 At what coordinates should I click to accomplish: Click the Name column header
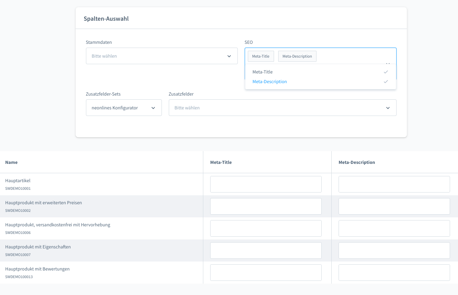(11, 162)
